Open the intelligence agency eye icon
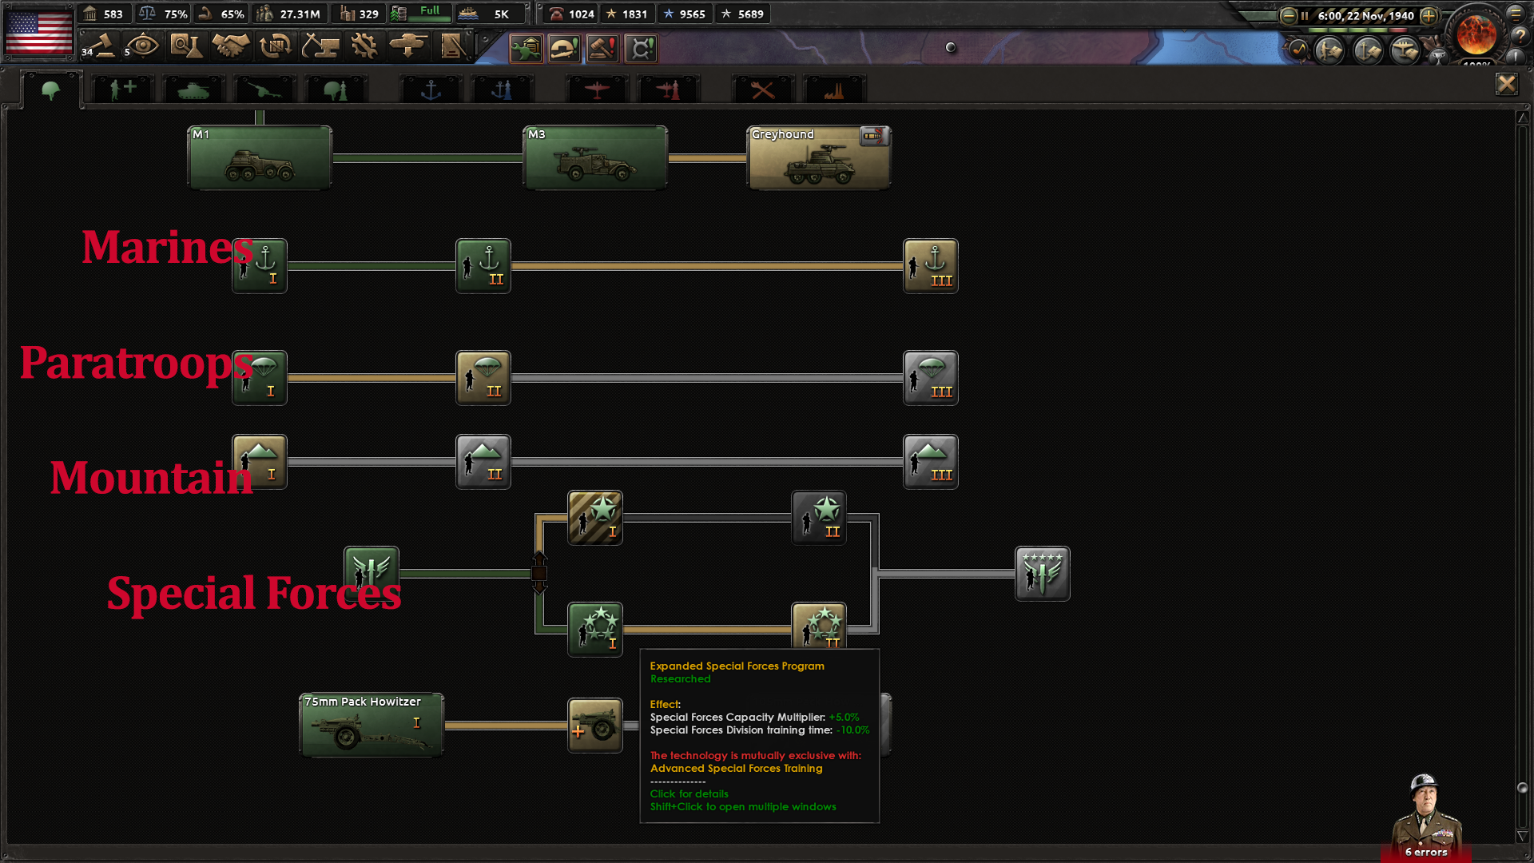1534x863 pixels. 143,46
